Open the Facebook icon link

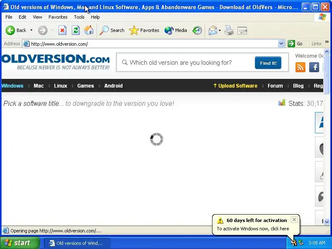314,67
